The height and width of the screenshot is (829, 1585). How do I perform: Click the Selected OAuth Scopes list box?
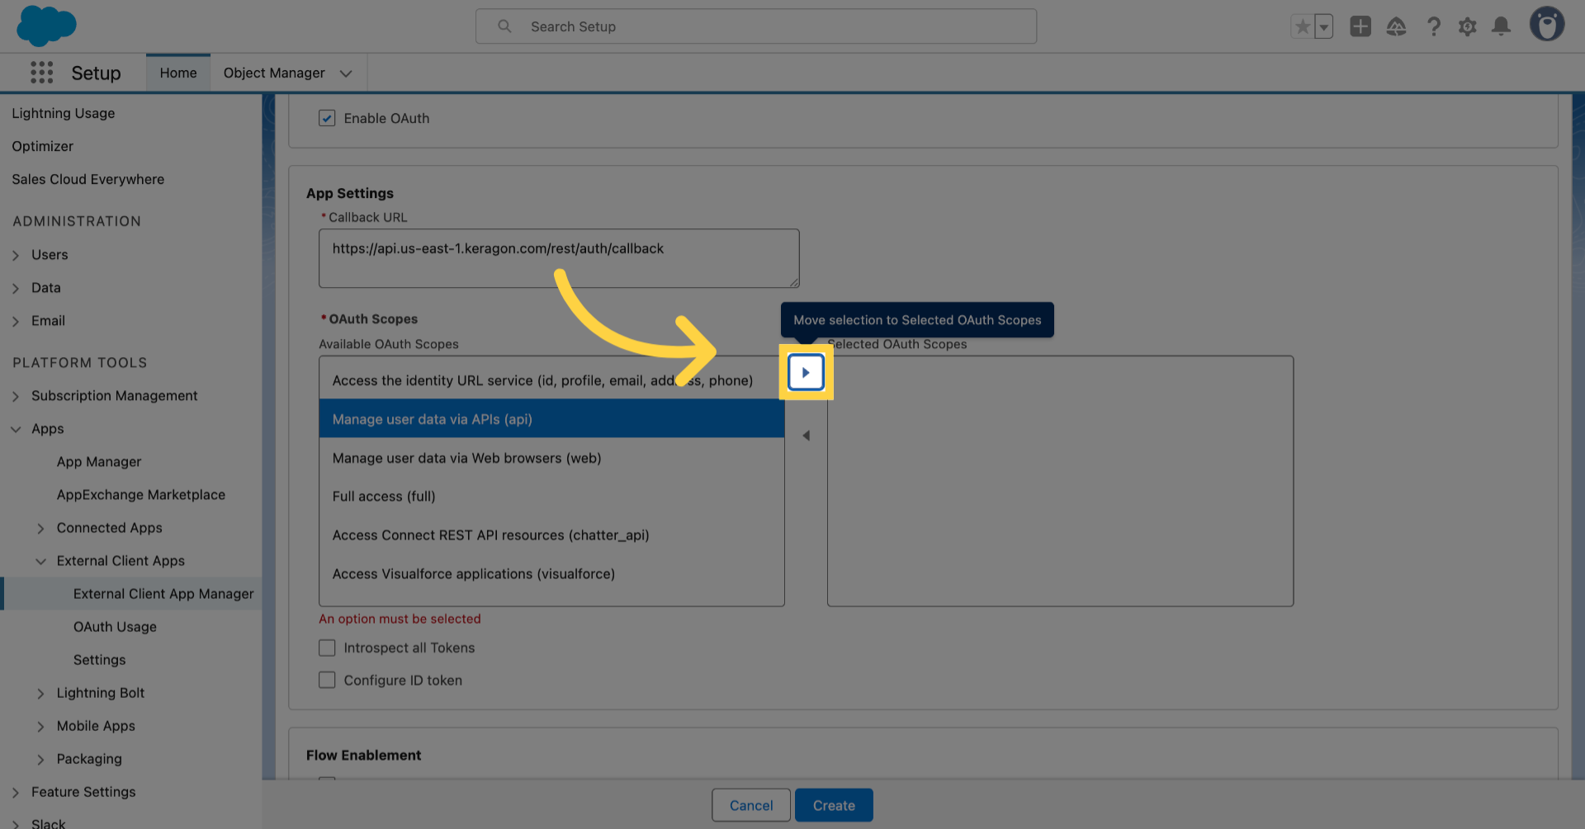pyautogui.click(x=1060, y=481)
